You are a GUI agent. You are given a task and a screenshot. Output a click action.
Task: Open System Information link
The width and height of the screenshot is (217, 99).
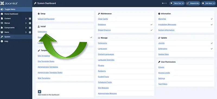(x=166, y=30)
